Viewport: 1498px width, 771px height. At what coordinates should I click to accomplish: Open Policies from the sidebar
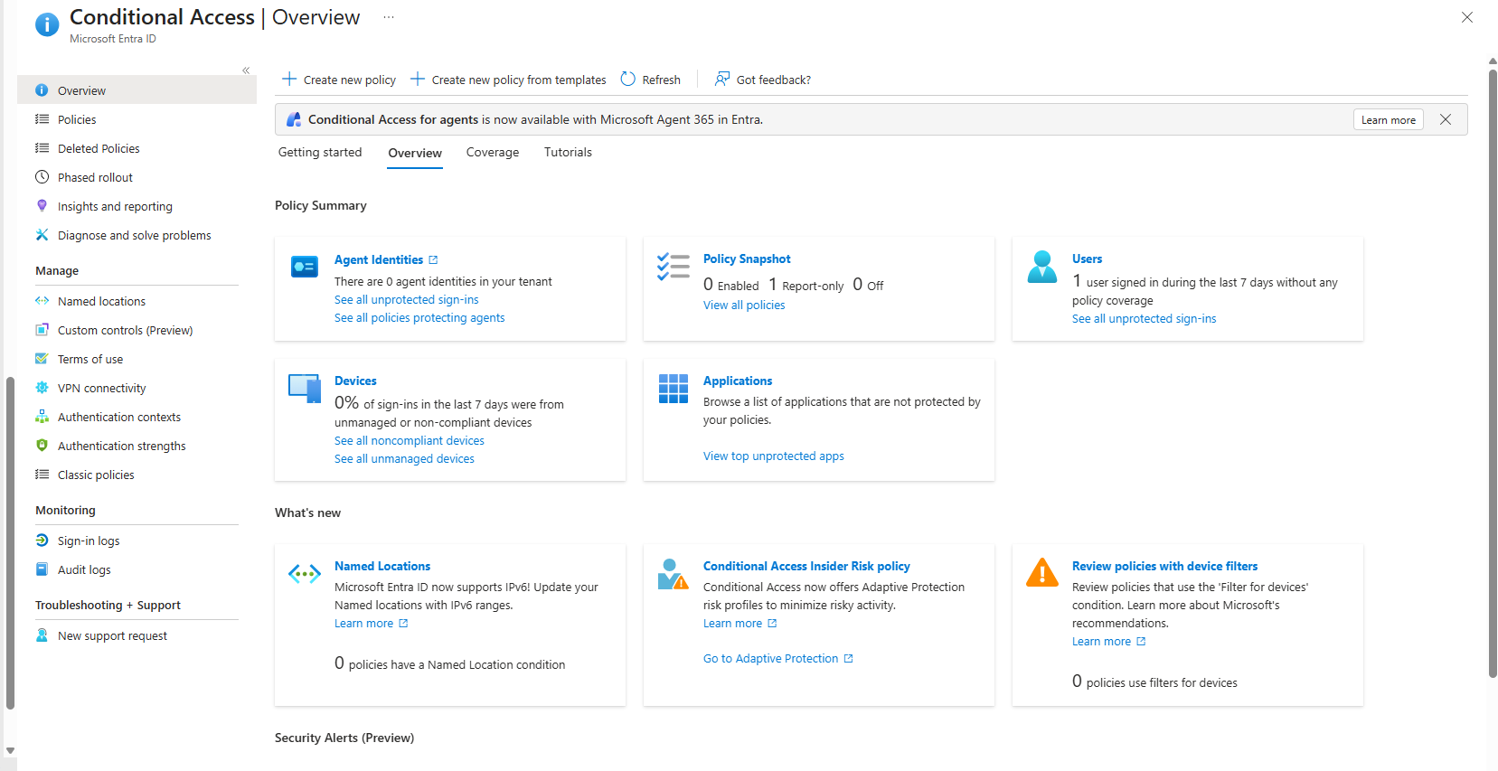[77, 119]
